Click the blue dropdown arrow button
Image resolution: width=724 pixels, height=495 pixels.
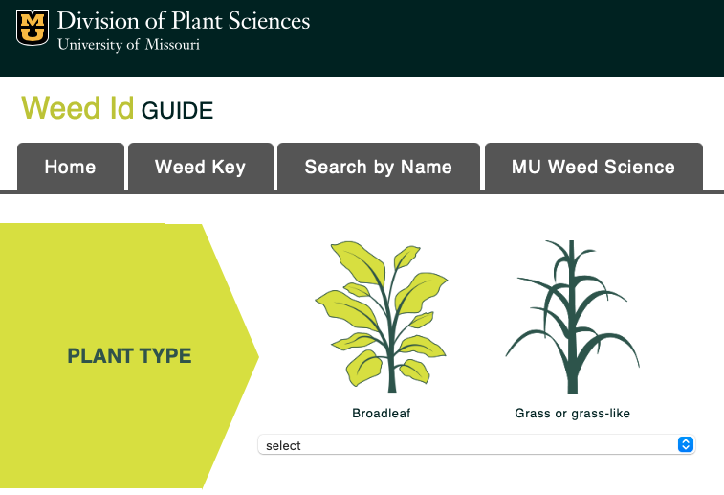pyautogui.click(x=684, y=444)
